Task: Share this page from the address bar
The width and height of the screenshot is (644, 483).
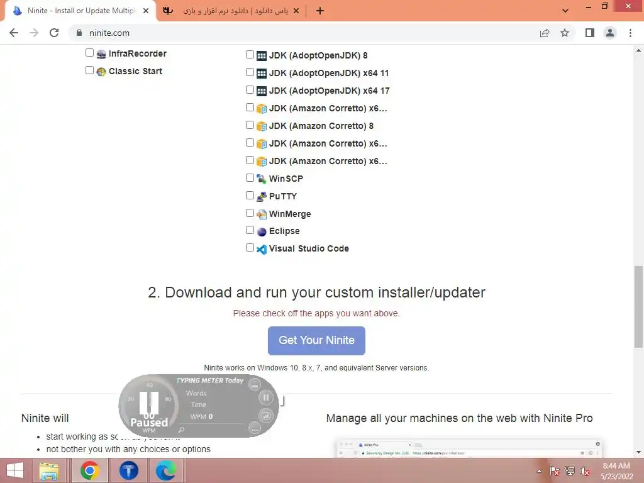Action: click(545, 33)
